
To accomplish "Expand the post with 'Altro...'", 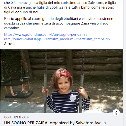I will pyautogui.click(x=10, y=44).
